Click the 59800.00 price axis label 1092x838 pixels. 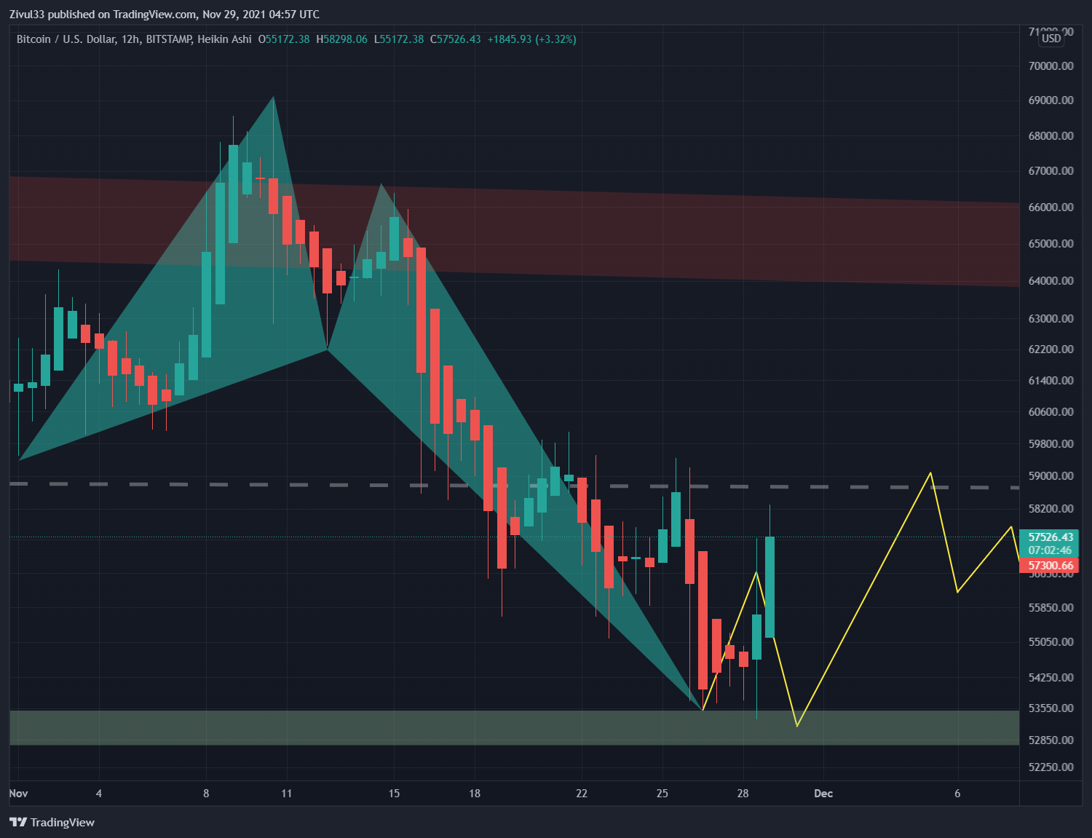click(x=1051, y=444)
